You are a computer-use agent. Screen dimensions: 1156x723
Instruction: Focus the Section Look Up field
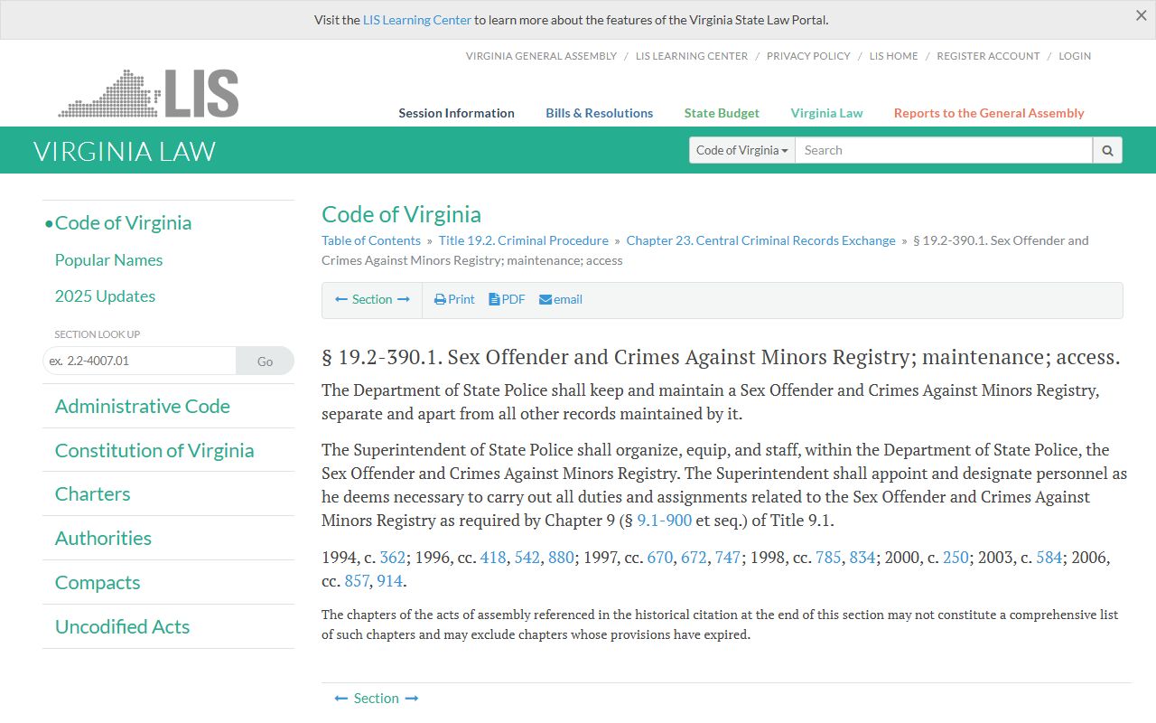[139, 361]
